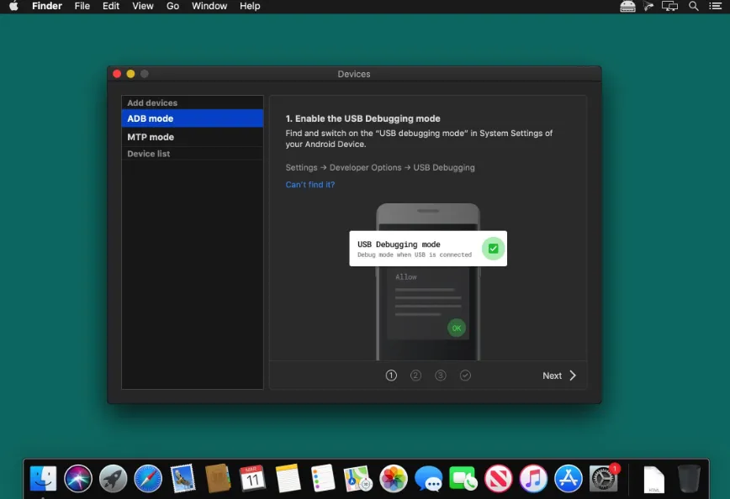730x499 pixels.
Task: Click the "1. Enable the USB Debugging mode" heading
Action: pyautogui.click(x=362, y=118)
